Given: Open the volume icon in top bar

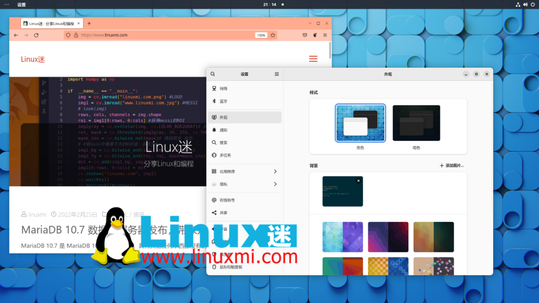Looking at the screenshot, I should point(525,4).
